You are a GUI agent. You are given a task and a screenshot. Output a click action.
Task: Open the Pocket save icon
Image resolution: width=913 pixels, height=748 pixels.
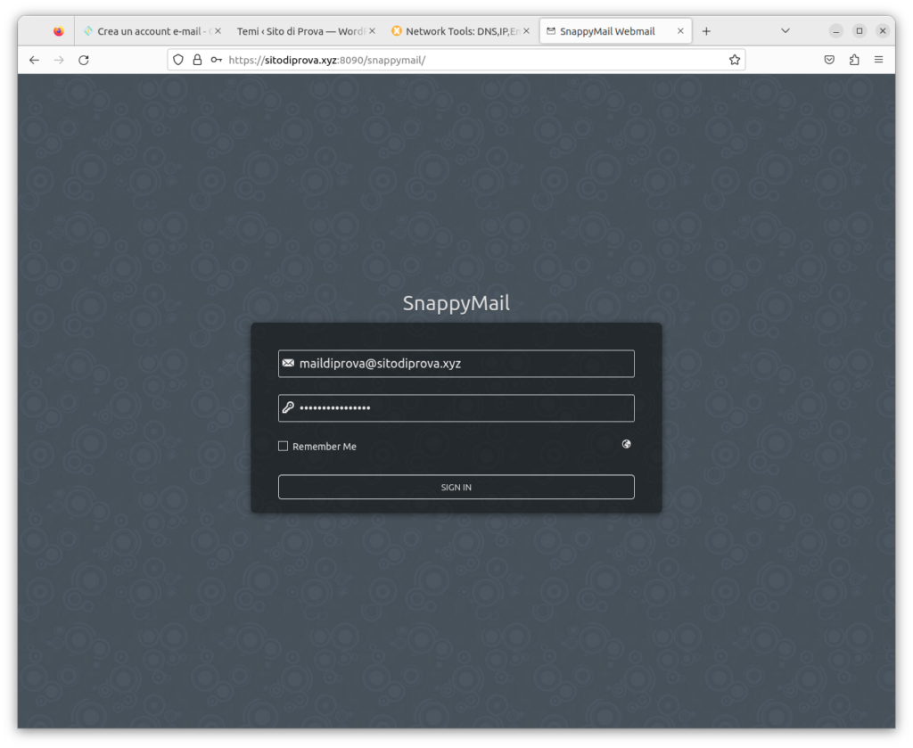(829, 60)
